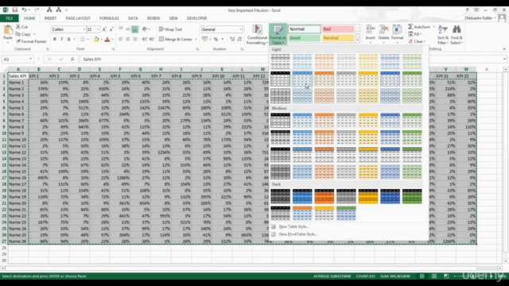
Task: Click New Table Style option
Action: [x=293, y=226]
